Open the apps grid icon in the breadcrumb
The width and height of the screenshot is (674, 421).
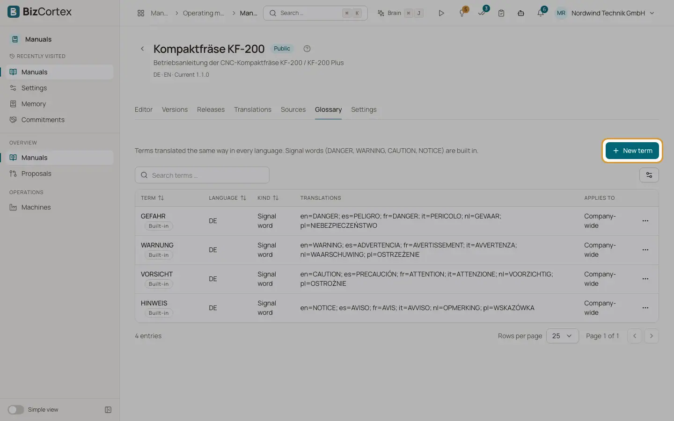coord(141,13)
